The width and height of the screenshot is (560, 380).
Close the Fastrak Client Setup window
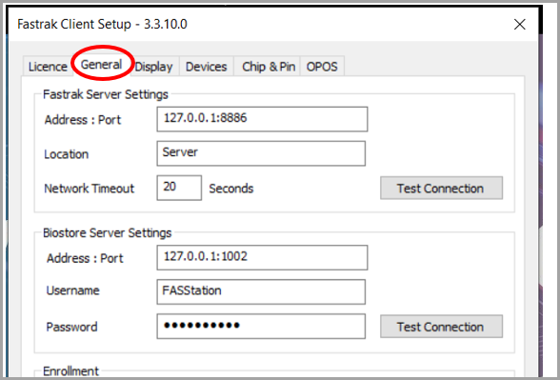coord(520,25)
